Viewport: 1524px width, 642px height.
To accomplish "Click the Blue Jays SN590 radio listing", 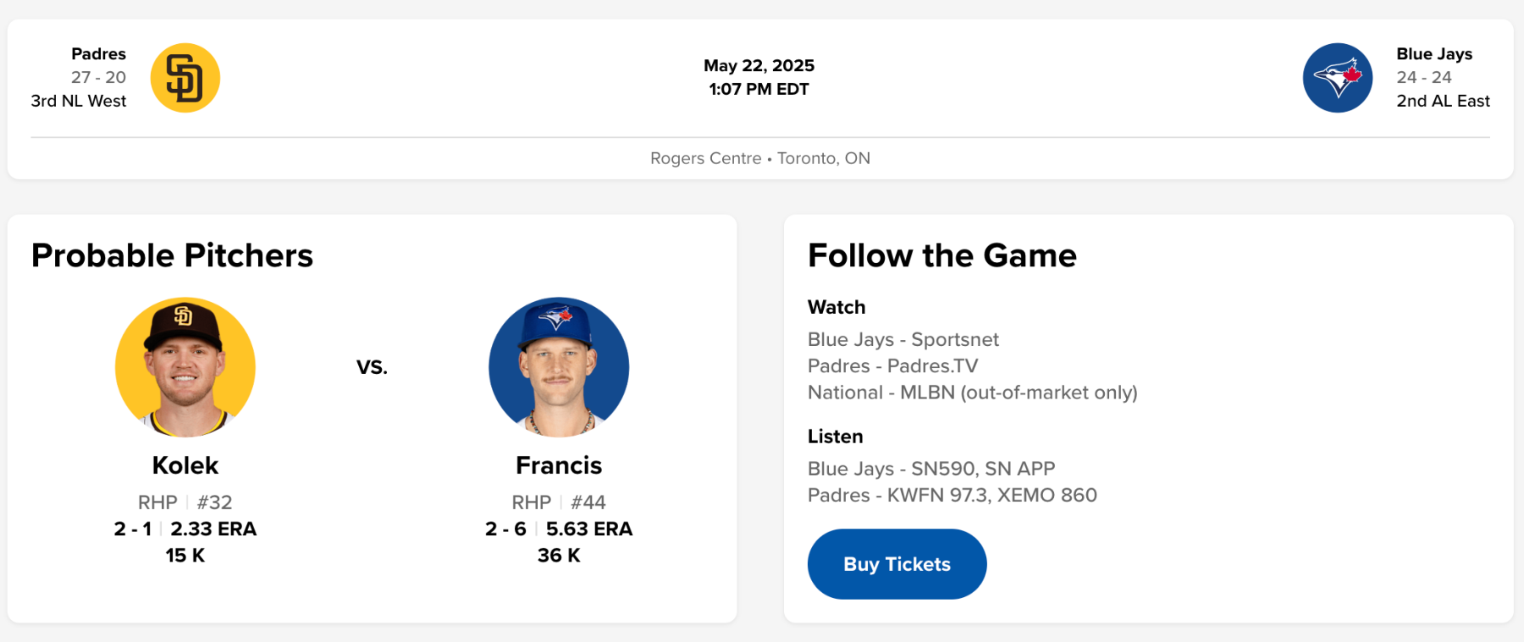I will [x=930, y=469].
